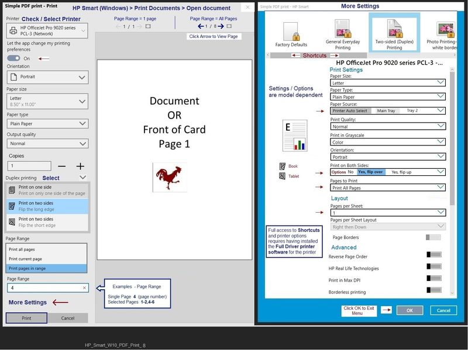Click the Copies number field

pyautogui.click(x=29, y=166)
